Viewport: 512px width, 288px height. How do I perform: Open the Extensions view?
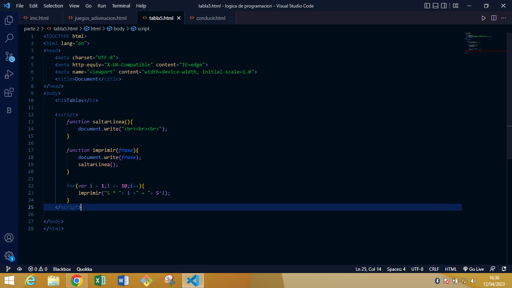[9, 92]
